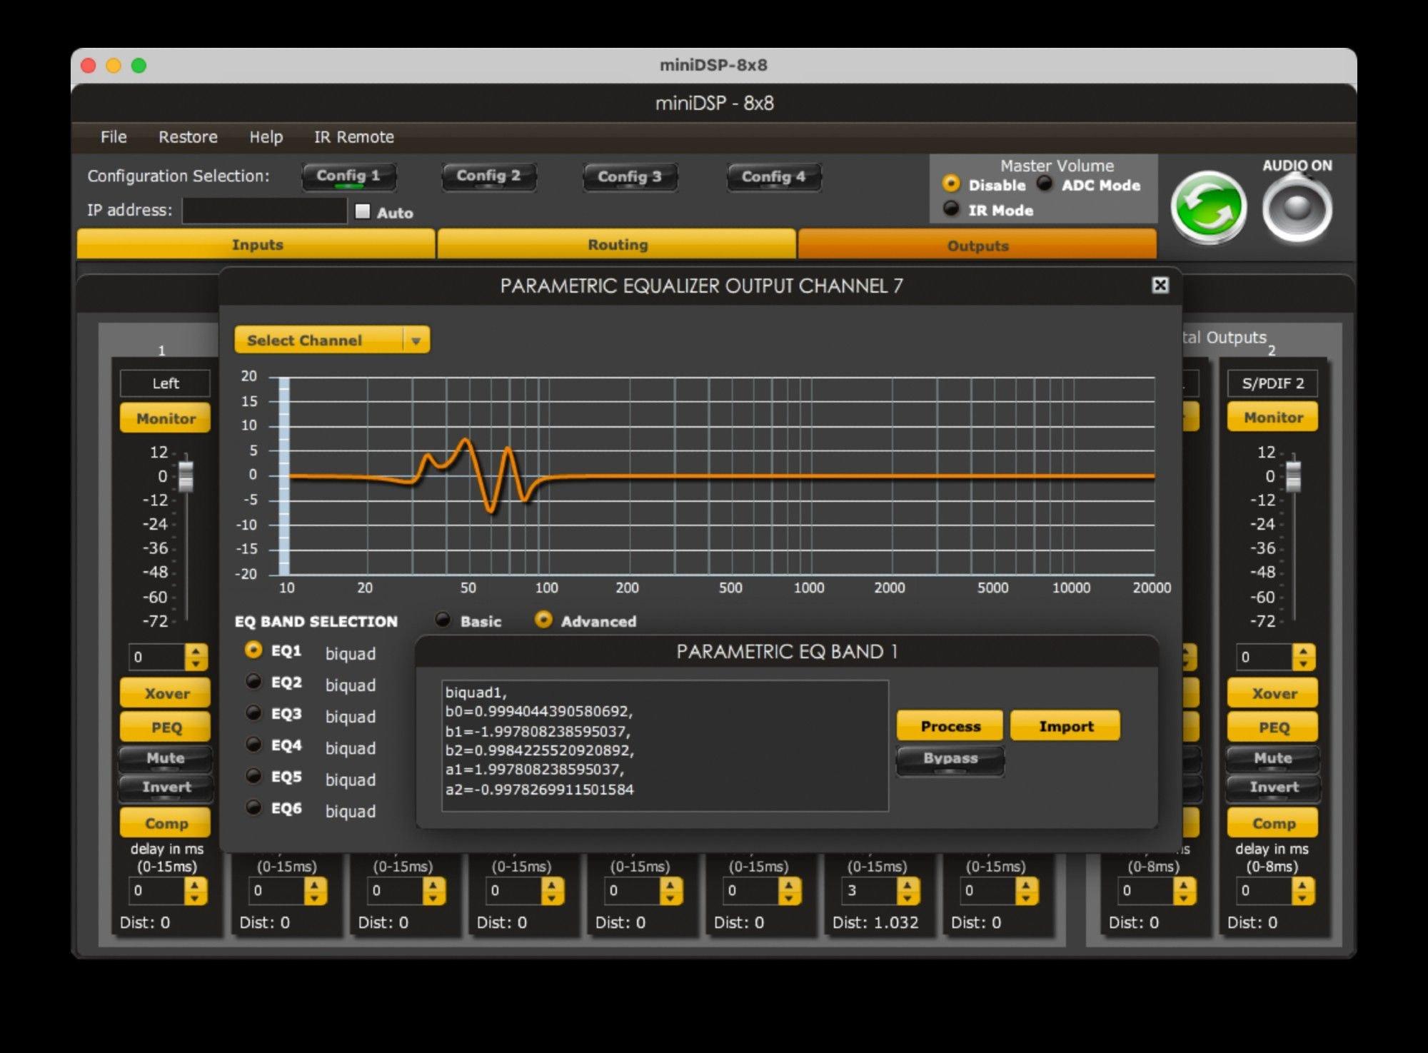Select the EQ5 band radio button
The height and width of the screenshot is (1053, 1428).
253,776
